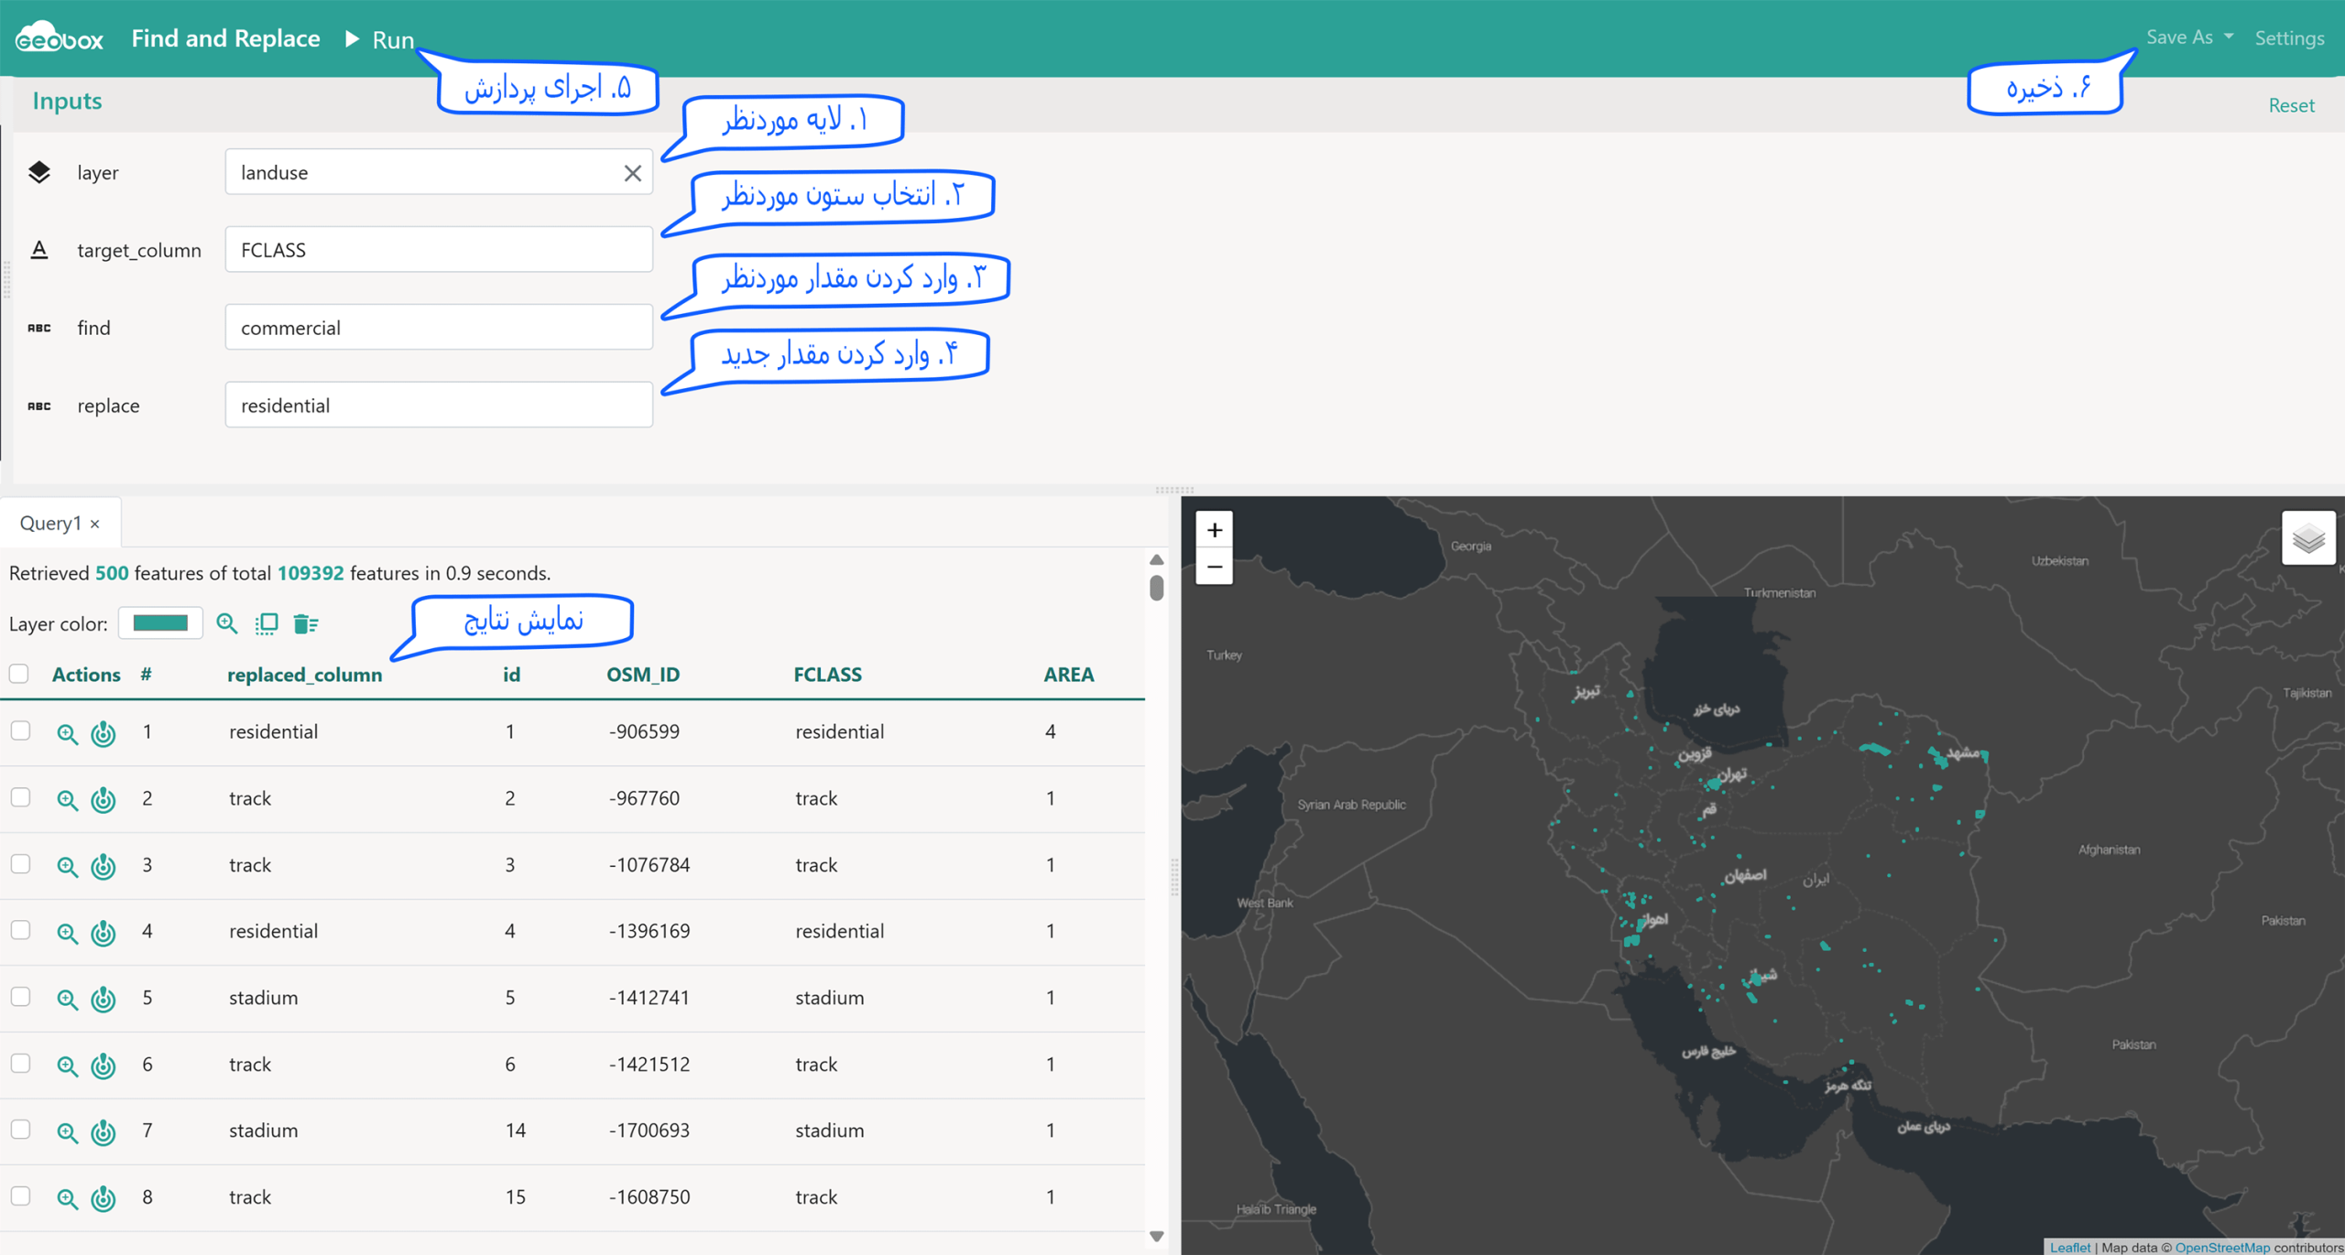This screenshot has height=1255, width=2345.
Task: Check the row 6 checkbox
Action: pos(20,1064)
